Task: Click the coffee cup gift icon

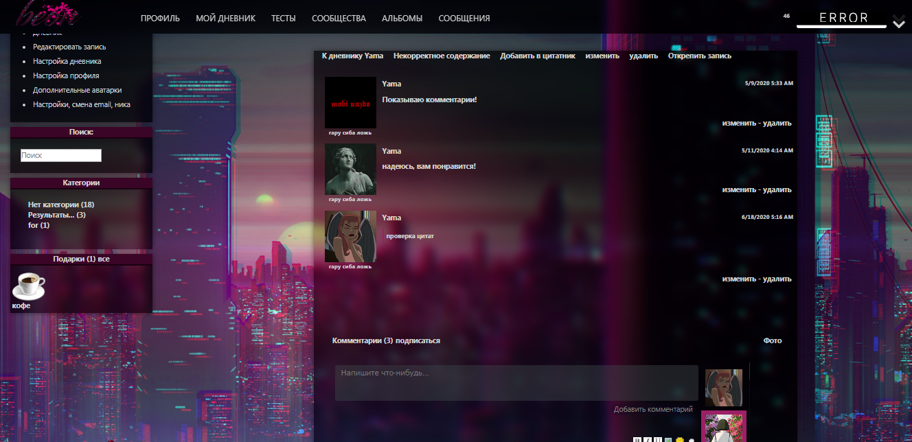Action: [x=29, y=286]
